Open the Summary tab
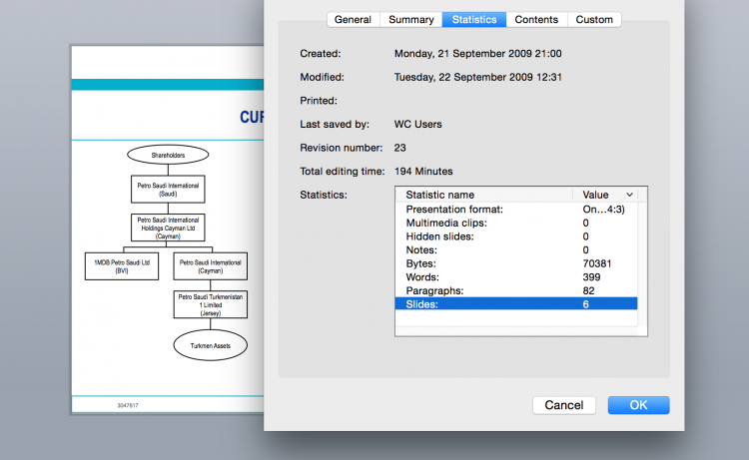 tap(411, 20)
